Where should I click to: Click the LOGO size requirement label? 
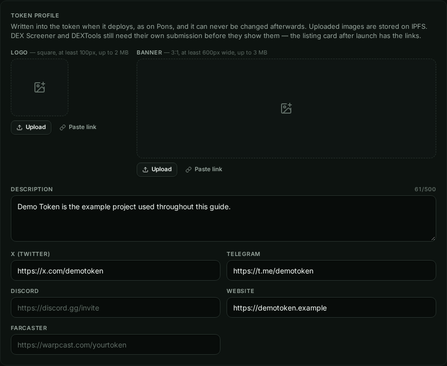click(x=69, y=52)
